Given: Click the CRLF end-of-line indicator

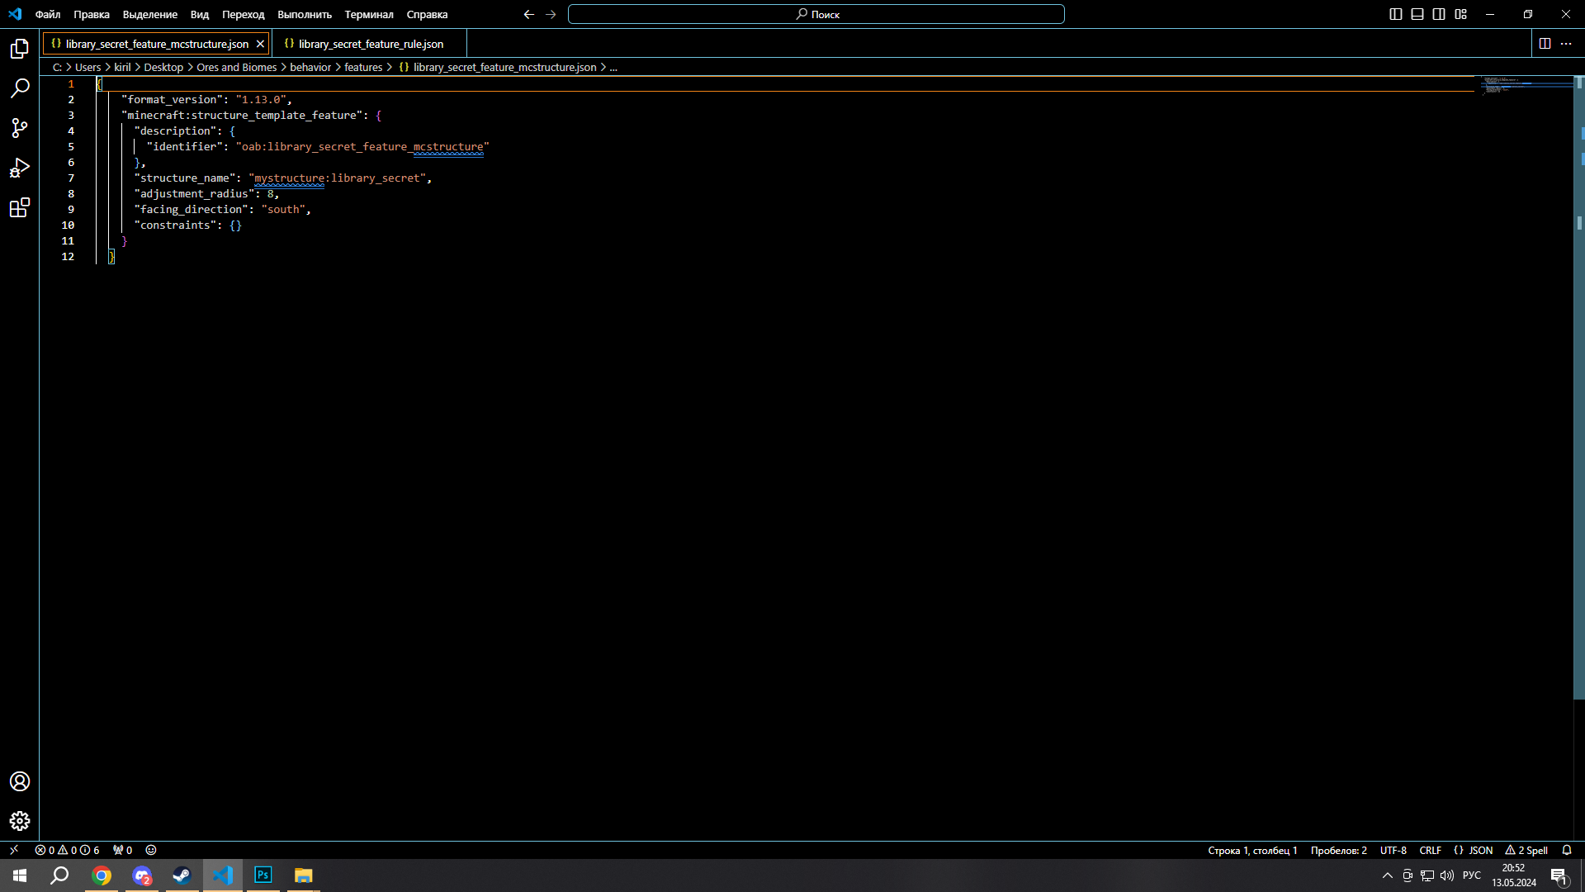Looking at the screenshot, I should click(1430, 850).
